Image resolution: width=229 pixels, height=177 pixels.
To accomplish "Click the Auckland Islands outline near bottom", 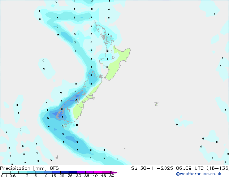I will tap(57, 157).
